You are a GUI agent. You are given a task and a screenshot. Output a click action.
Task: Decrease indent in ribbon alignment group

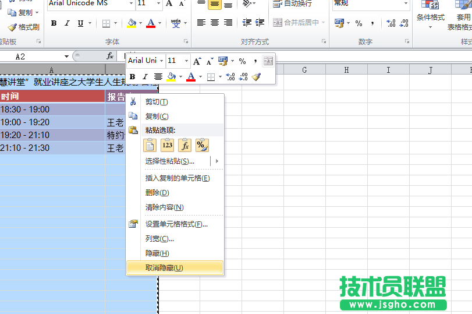click(x=247, y=23)
